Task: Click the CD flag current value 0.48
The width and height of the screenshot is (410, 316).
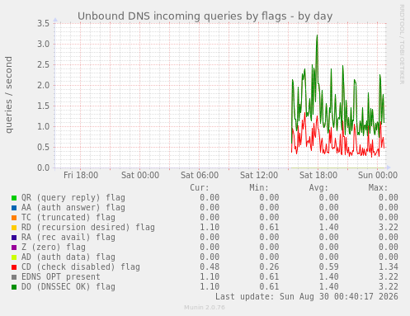Action: [x=210, y=267]
